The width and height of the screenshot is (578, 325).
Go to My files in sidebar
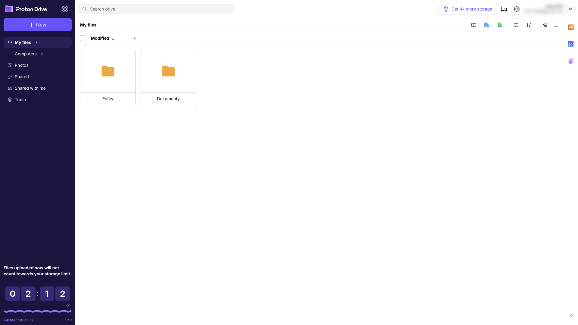click(x=38, y=42)
